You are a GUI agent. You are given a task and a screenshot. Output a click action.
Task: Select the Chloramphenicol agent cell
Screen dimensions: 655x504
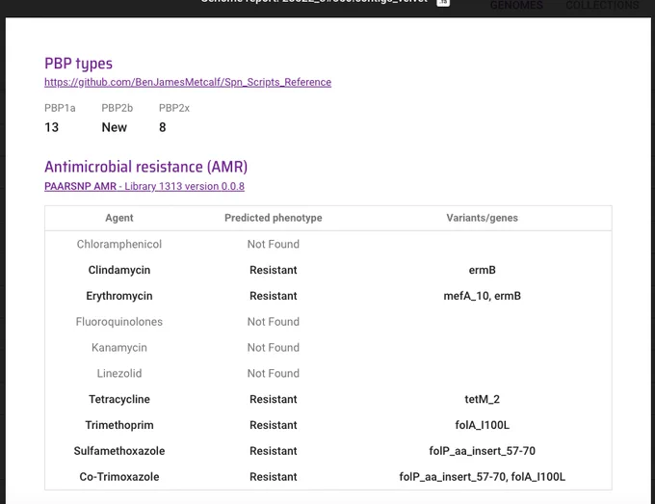(x=119, y=244)
